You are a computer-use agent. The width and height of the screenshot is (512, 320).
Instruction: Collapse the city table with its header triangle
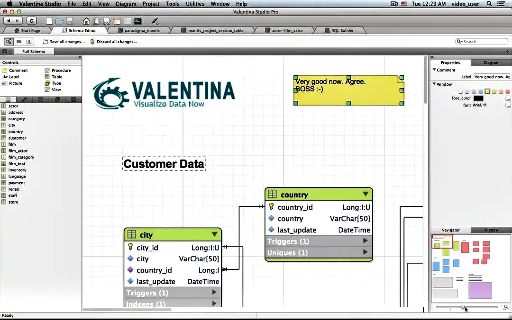click(x=215, y=234)
